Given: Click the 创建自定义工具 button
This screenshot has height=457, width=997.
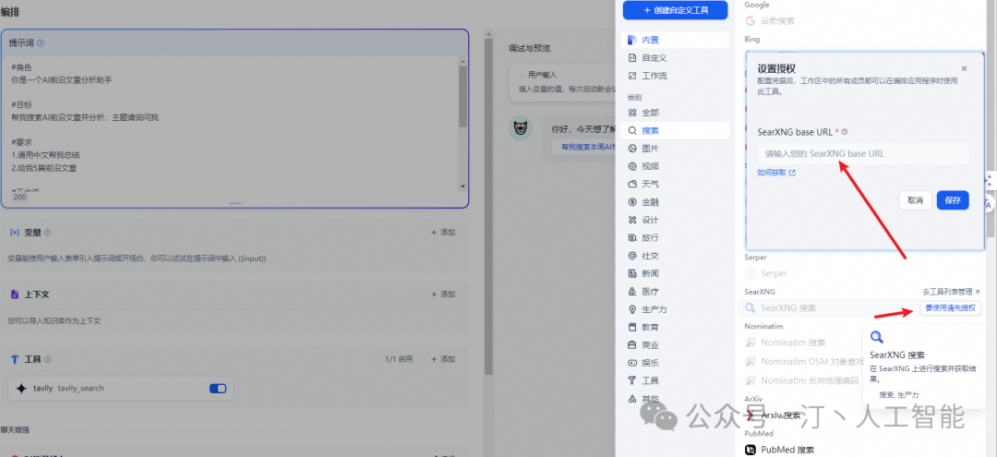Looking at the screenshot, I should click(x=675, y=10).
